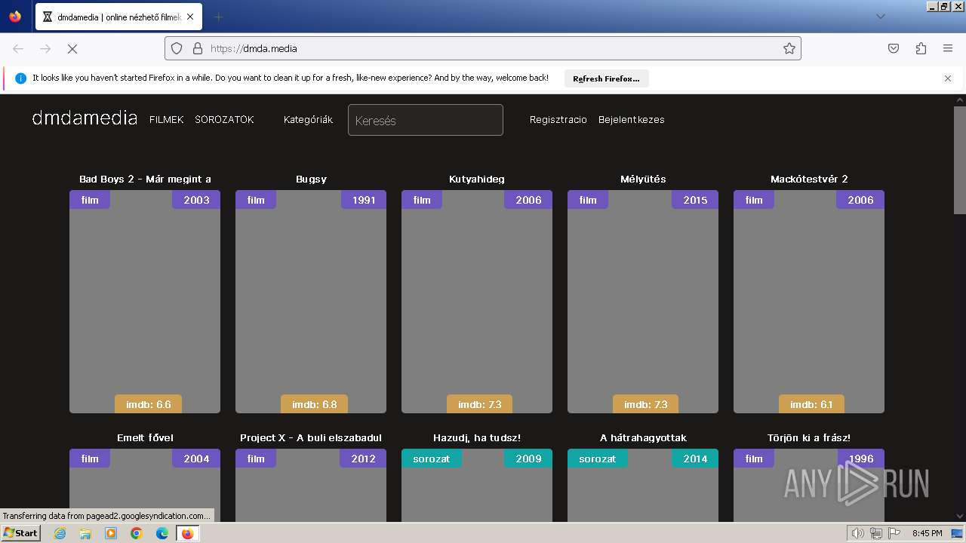Click the Refresh Firefox button
This screenshot has width=966, height=543.
point(606,78)
